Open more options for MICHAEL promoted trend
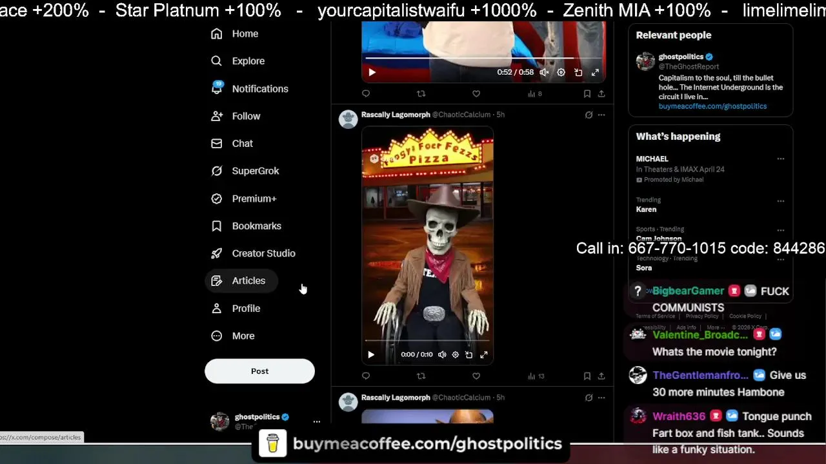 tap(780, 159)
